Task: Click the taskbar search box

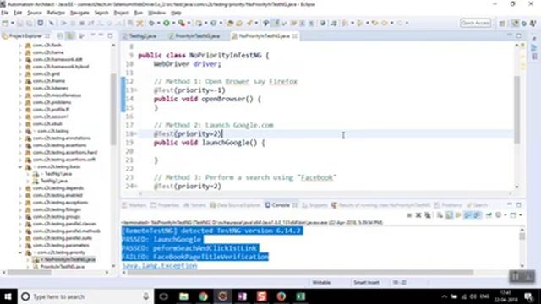Action: tap(85, 296)
